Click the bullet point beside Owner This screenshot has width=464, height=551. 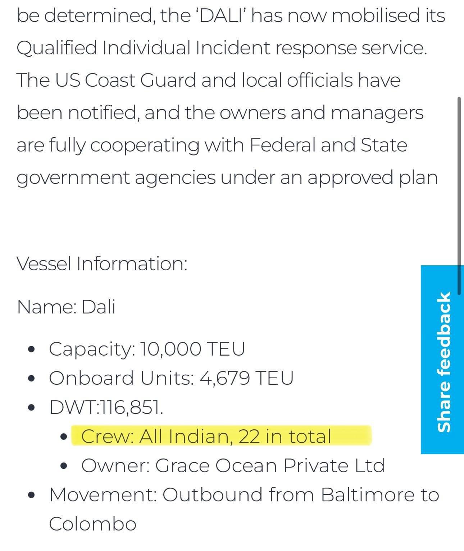point(64,466)
